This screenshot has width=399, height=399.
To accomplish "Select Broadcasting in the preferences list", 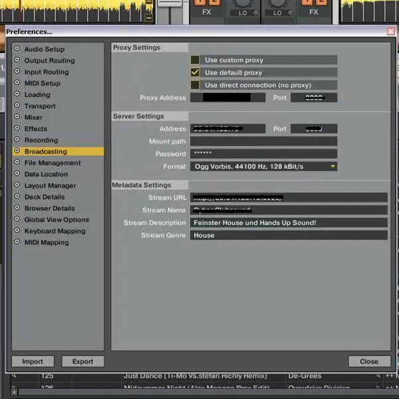I will (45, 152).
